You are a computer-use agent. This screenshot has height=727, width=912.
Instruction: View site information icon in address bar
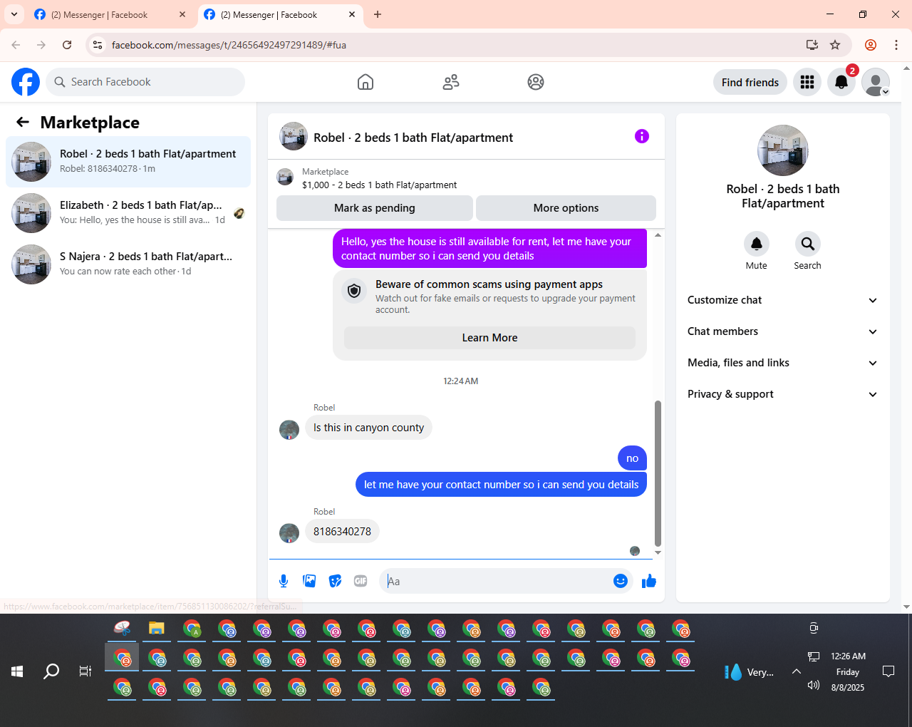(98, 45)
